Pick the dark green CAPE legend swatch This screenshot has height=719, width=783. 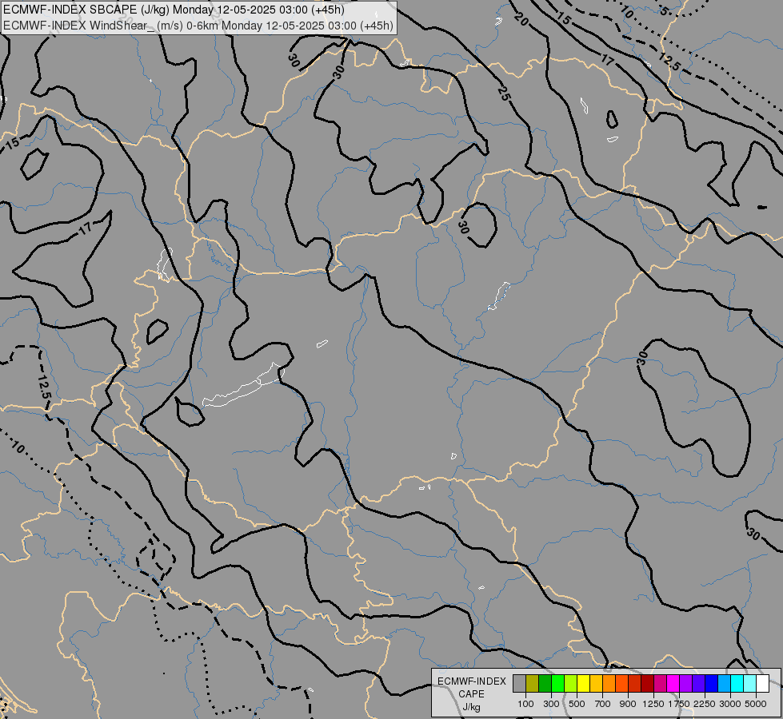coord(545,683)
